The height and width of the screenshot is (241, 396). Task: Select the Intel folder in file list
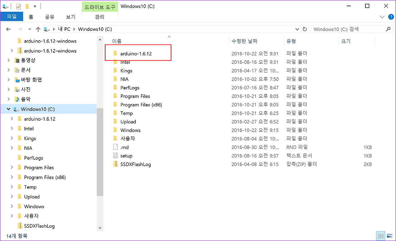tap(125, 62)
